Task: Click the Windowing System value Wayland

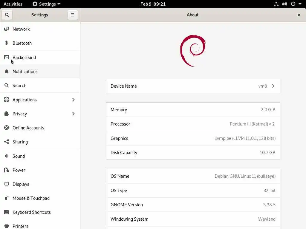Action: click(267, 219)
